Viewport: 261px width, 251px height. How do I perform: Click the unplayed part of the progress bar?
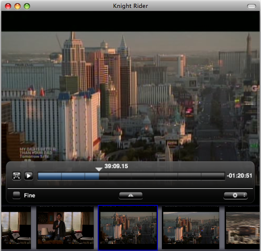point(162,176)
